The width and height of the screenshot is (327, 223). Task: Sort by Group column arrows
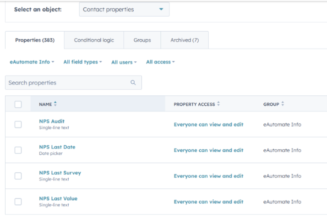coord(283,104)
